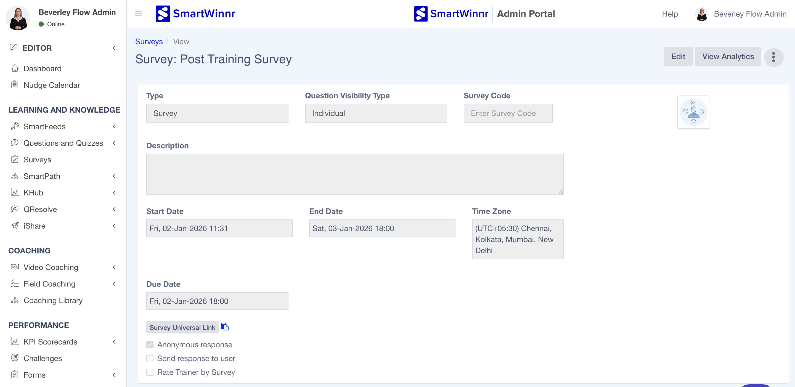Open Questions and Quizzes menu item
Image resolution: width=795 pixels, height=387 pixels.
point(63,143)
